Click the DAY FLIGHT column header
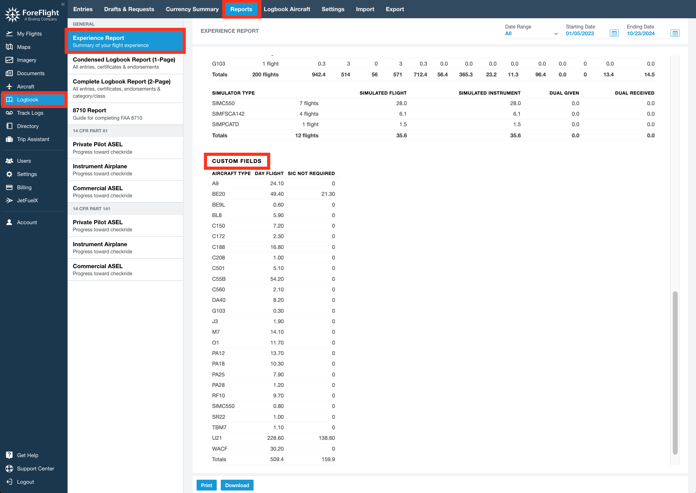 coord(269,173)
